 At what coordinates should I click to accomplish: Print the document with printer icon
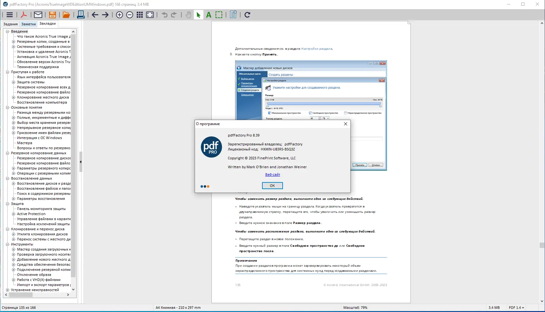[81, 15]
